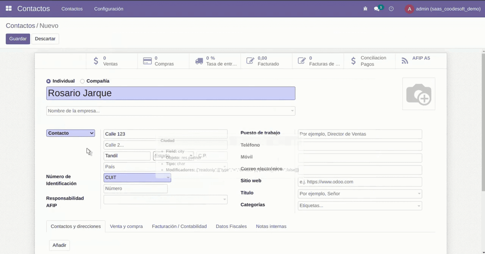485x254 pixels.
Task: Click the Puesto de trabajo field
Action: 360,134
